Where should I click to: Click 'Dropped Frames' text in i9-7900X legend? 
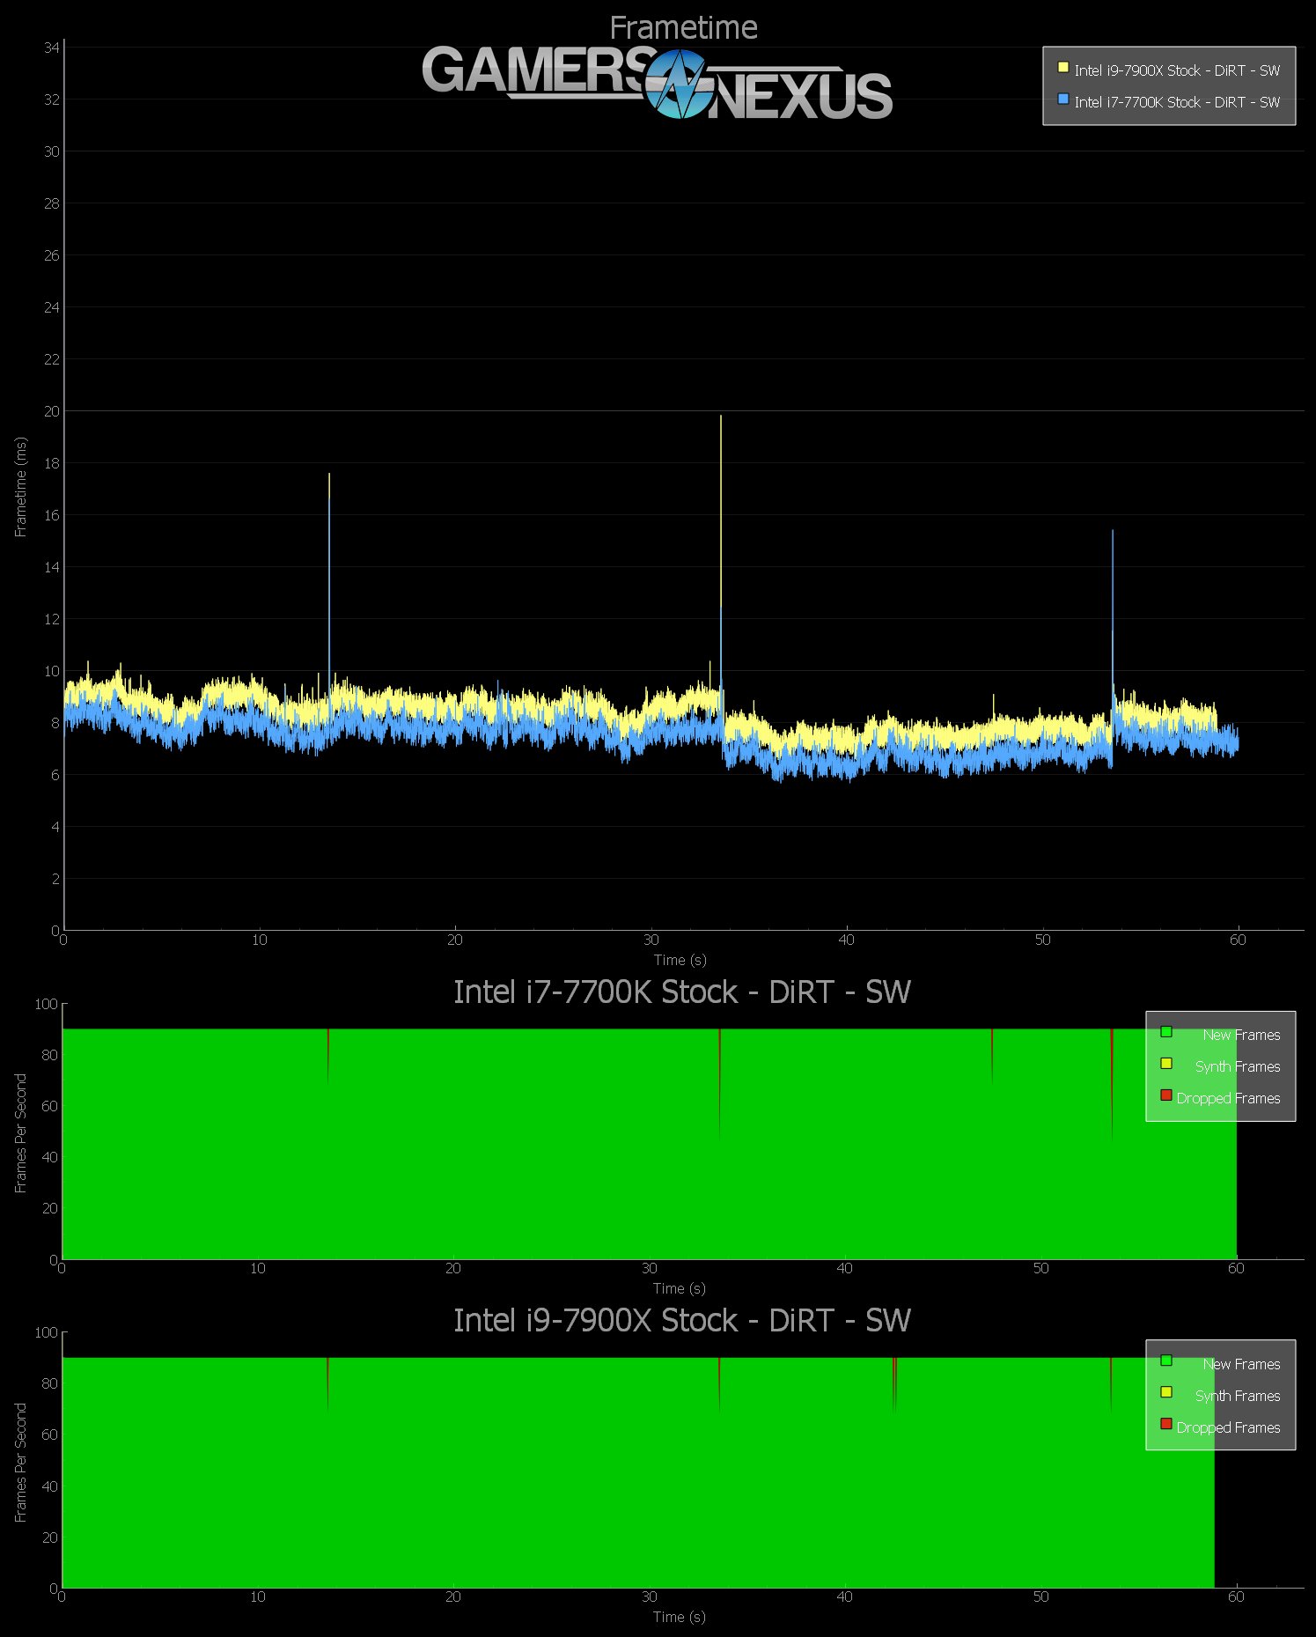click(x=1228, y=1427)
